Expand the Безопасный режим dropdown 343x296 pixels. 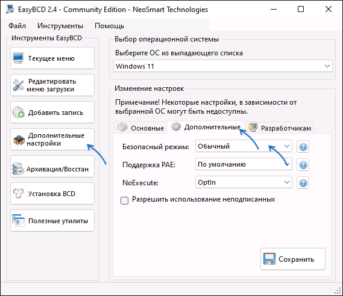point(244,146)
